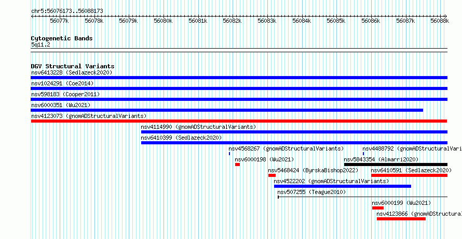Image resolution: width=462 pixels, height=239 pixels.
Task: Click the 56078k ruler tick label
Action: tap(94, 21)
